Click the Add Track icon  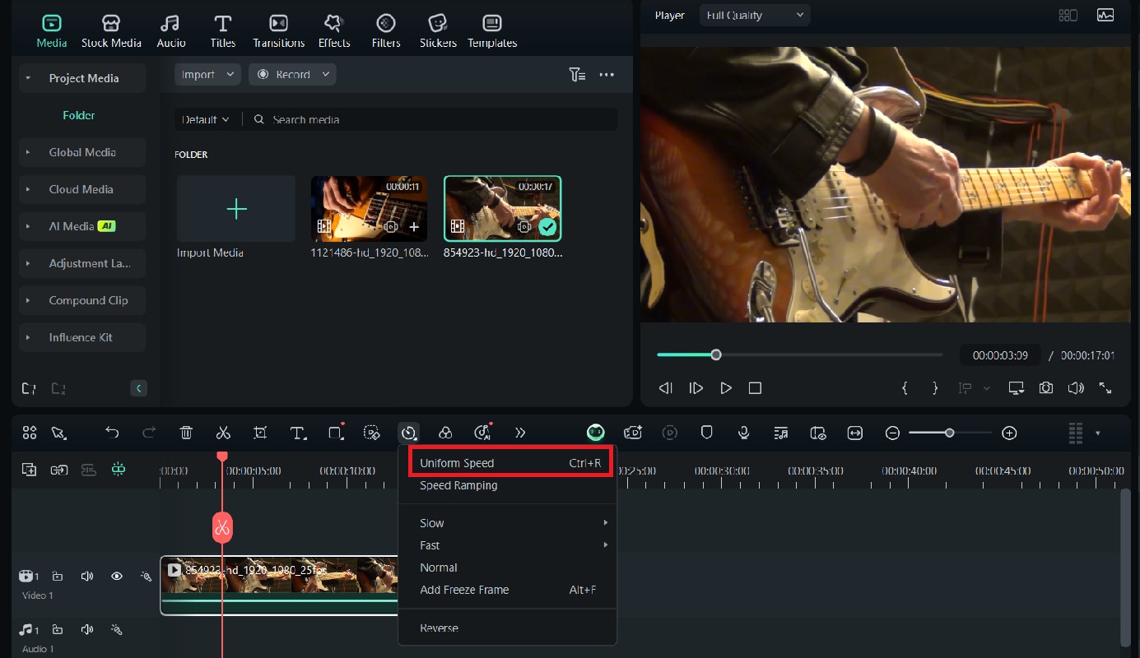[29, 470]
